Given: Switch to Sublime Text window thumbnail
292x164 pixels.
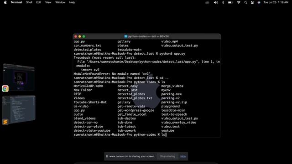Looking at the screenshot, I should coord(19,109).
